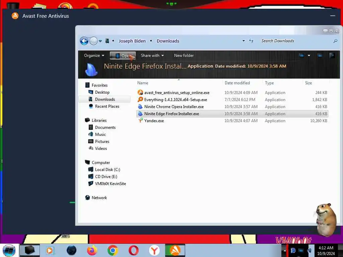Viewport: 343px width, 257px height.
Task: Create a New folder
Action: click(184, 56)
